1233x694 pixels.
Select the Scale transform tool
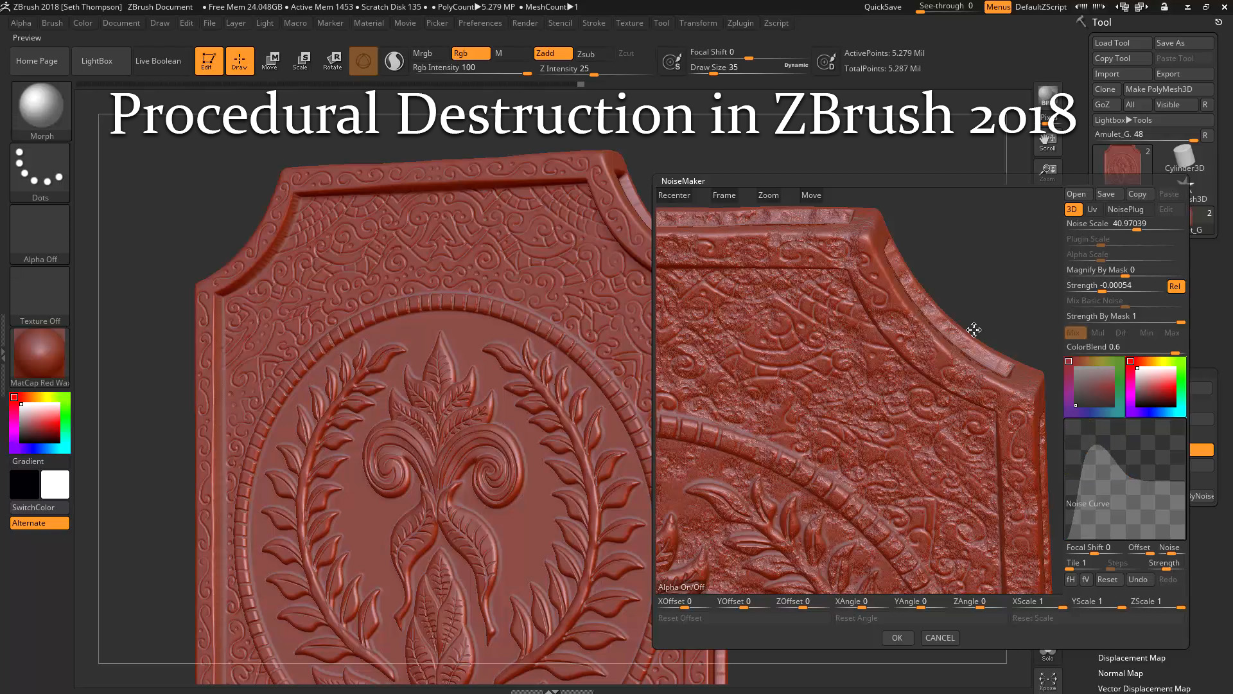301,61
